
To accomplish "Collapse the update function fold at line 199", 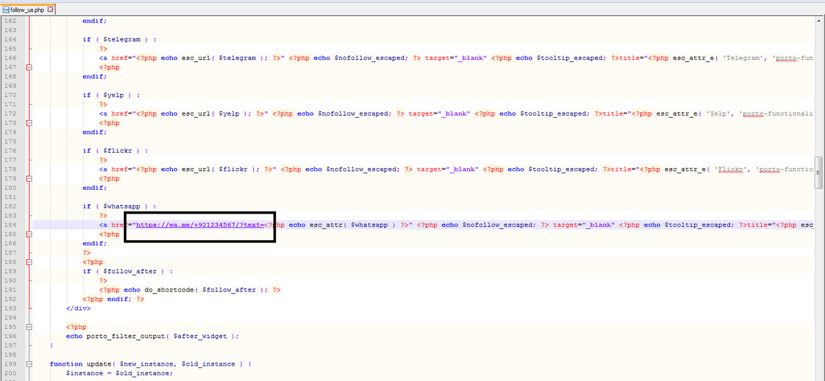I will (28, 364).
